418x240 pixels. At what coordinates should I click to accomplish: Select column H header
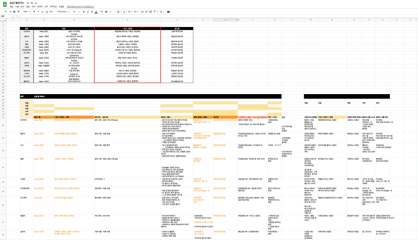(225, 20)
